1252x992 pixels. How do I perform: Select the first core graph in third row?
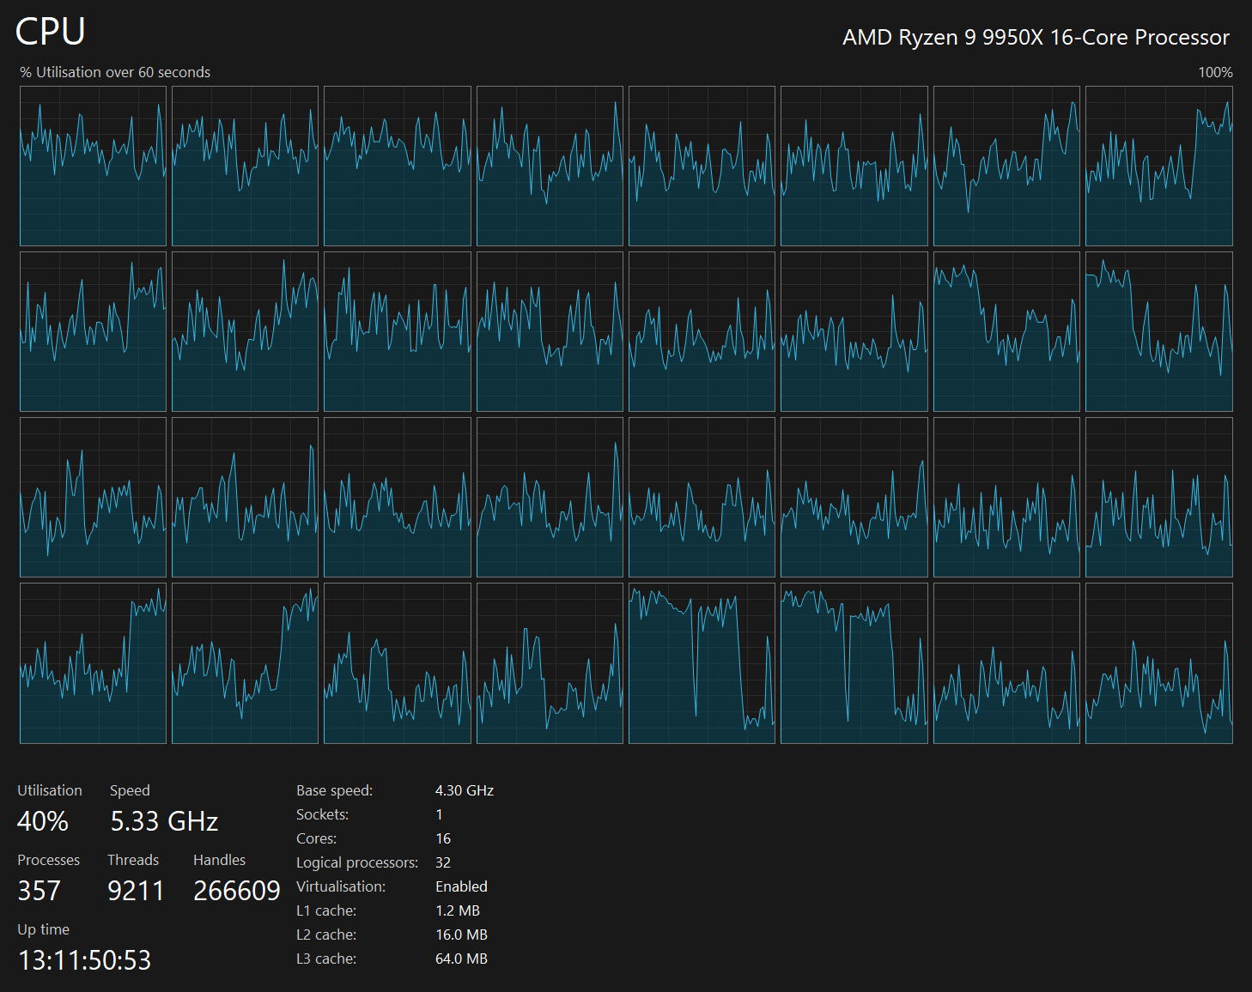[x=93, y=497]
